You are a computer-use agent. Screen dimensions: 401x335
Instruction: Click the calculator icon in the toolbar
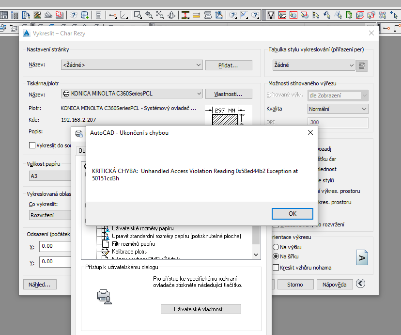pyautogui.click(x=98, y=15)
